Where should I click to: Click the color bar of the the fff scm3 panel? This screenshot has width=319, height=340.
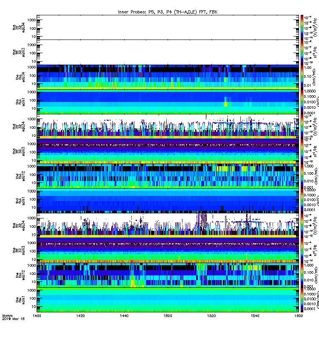click(x=302, y=250)
